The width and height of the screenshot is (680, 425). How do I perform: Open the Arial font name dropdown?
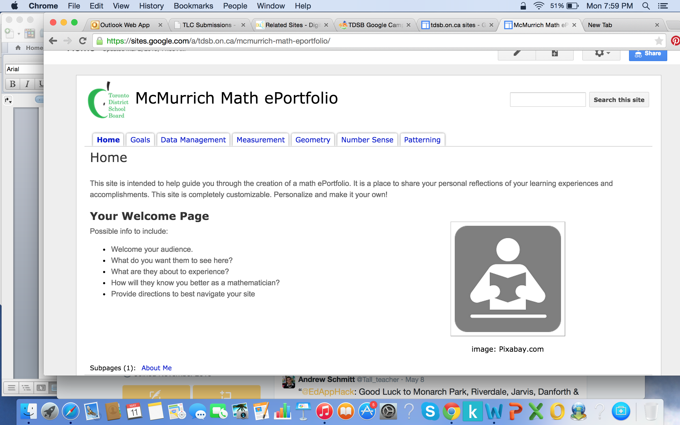point(24,69)
